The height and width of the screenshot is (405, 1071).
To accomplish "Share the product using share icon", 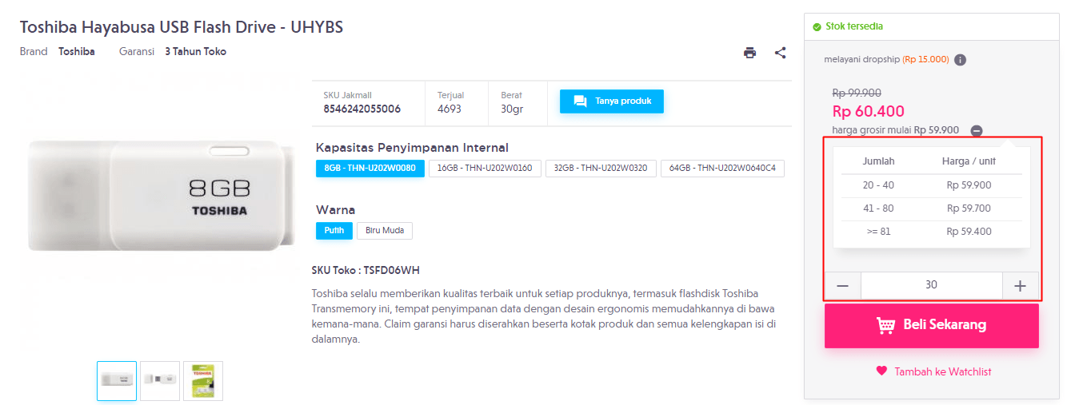I will 781,53.
